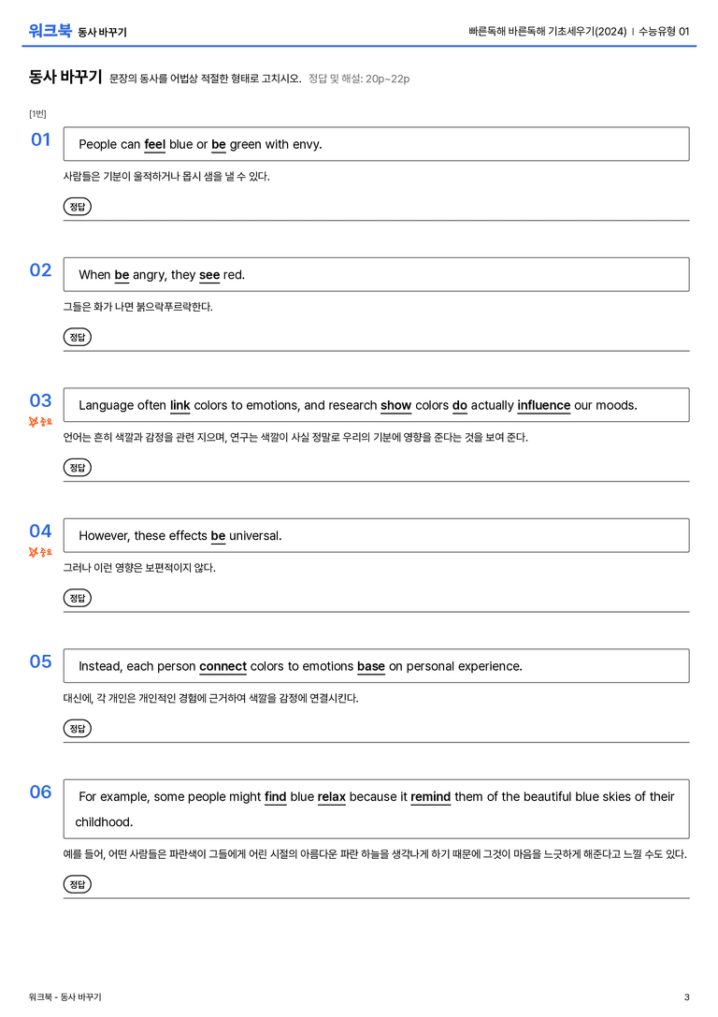The width and height of the screenshot is (718, 1017).
Task: Click the 정답 badge under sentence 02
Action: 77,337
